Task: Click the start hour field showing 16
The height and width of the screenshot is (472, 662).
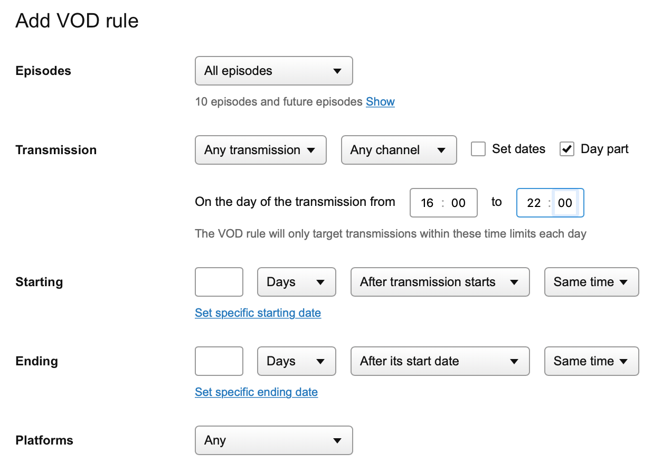Action: (427, 203)
